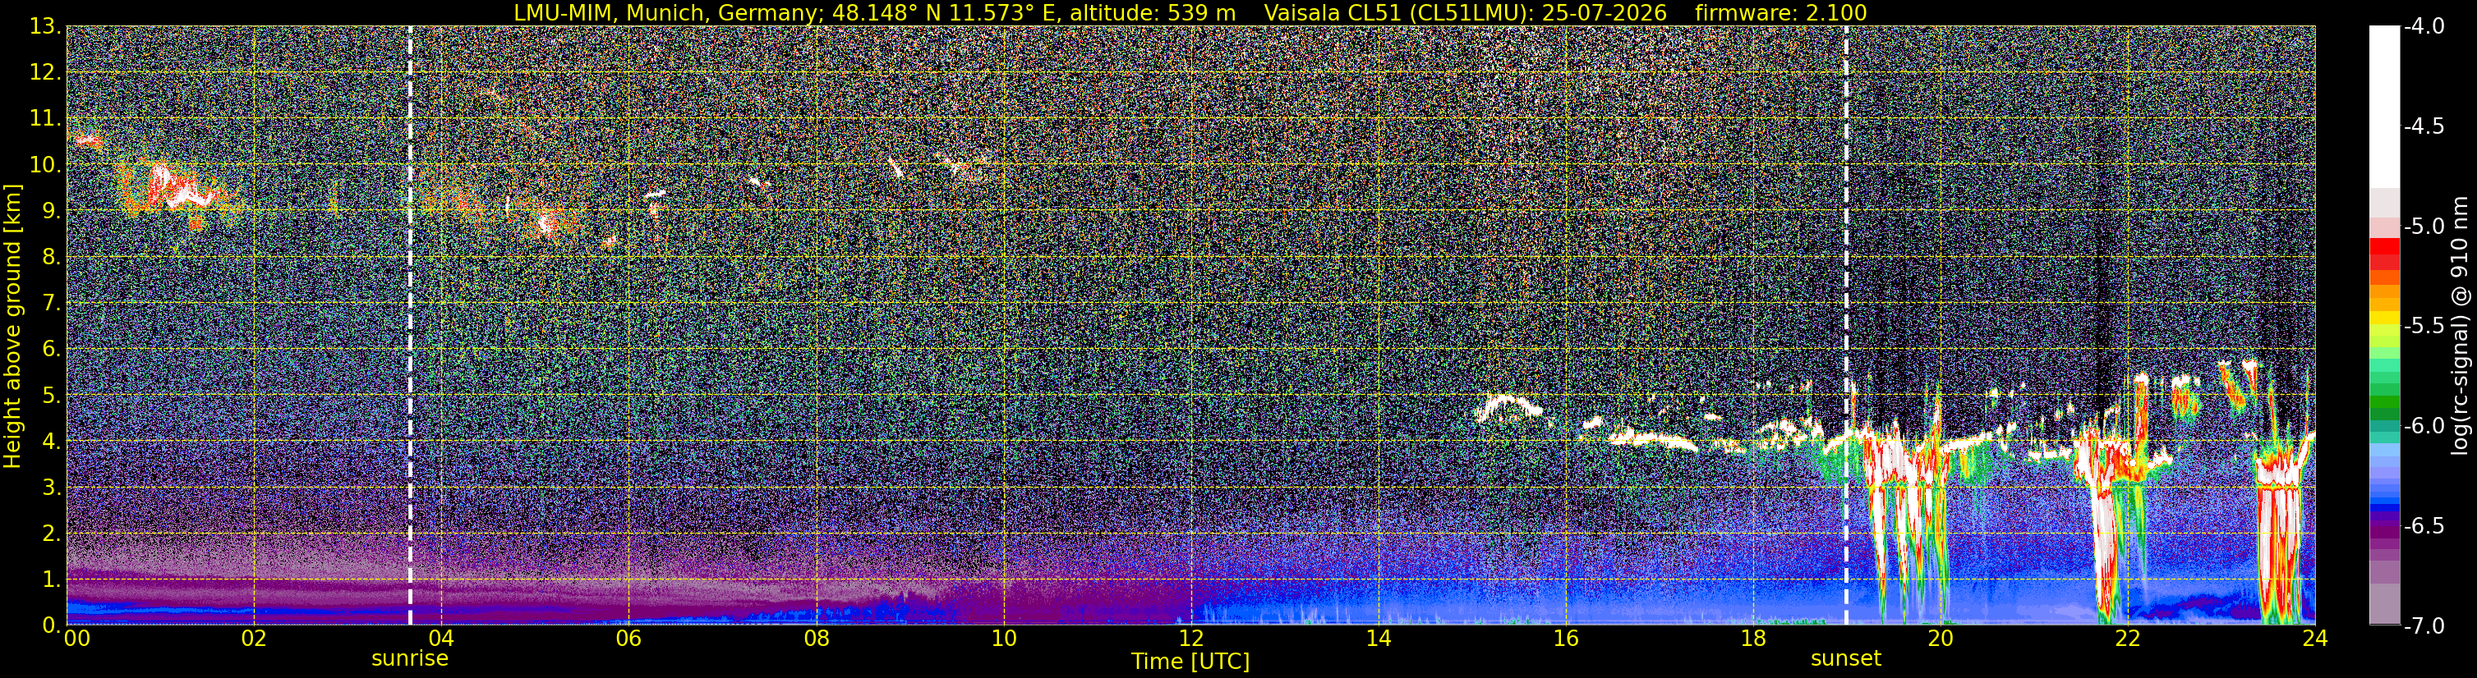Click the time axis tick label '02'

click(253, 639)
